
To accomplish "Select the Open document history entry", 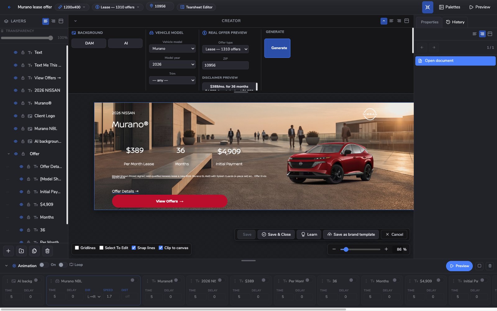I will click(x=455, y=61).
